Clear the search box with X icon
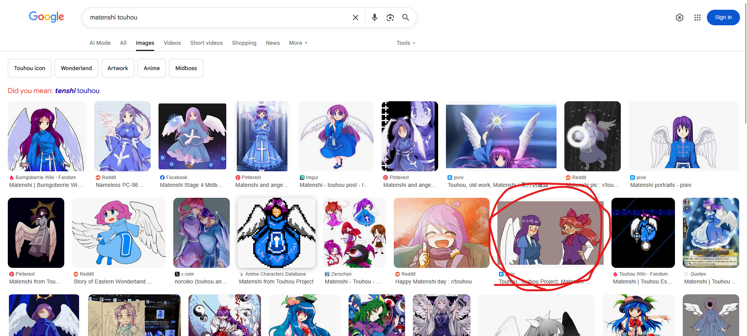The width and height of the screenshot is (747, 336). (355, 18)
